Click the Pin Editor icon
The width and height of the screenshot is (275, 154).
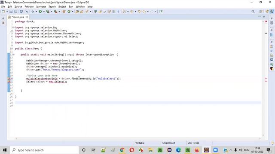point(161,12)
